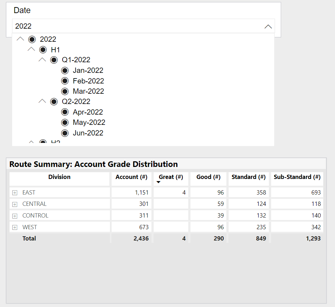335x307 pixels.
Task: Collapse the Date slicer dropdown
Action: (268, 27)
